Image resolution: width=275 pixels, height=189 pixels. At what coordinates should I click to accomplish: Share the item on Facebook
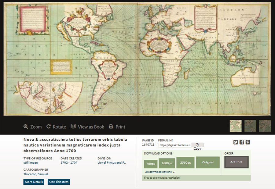(242, 142)
